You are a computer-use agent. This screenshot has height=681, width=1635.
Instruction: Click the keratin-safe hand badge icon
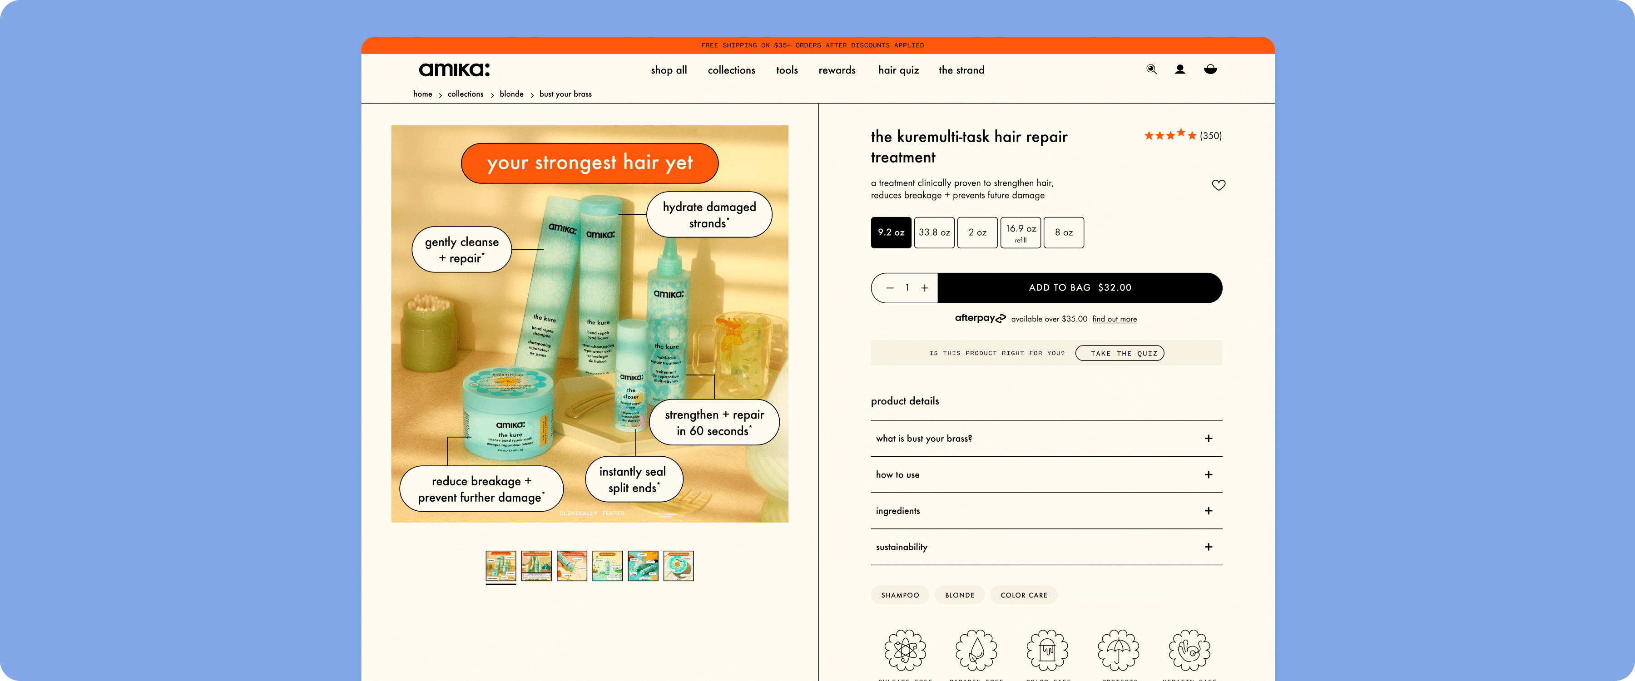click(x=1189, y=650)
